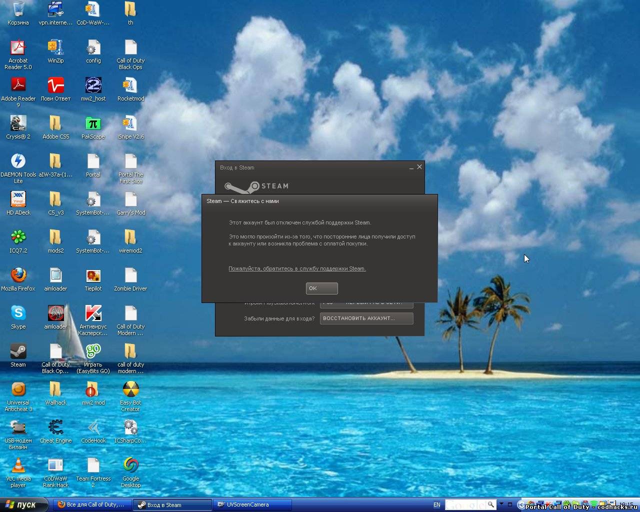Follow the Steam support link Пожалуйста, обратитесь
This screenshot has width=640, height=512.
tap(297, 268)
